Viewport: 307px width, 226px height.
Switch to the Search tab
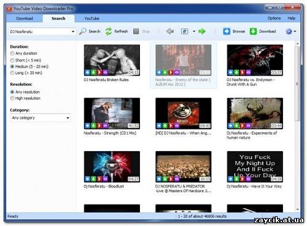coord(58,18)
